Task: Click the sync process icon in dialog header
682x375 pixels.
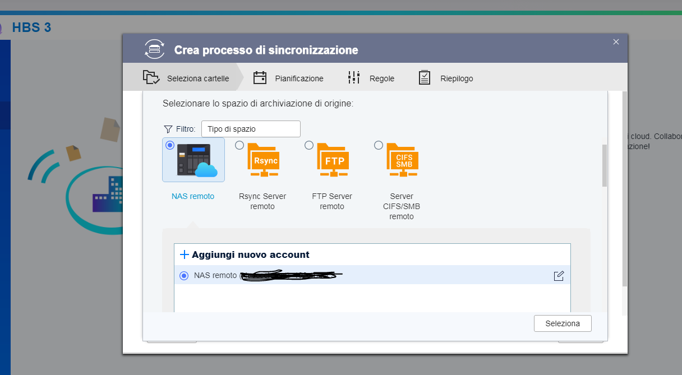Action: (x=155, y=49)
